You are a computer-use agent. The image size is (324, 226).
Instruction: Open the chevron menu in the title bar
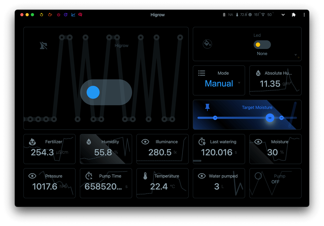[283, 15]
